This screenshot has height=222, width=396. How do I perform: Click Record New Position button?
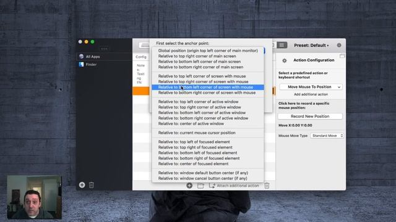point(310,117)
